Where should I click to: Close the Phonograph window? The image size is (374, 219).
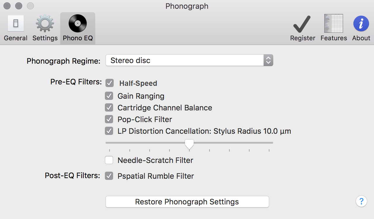click(x=7, y=6)
